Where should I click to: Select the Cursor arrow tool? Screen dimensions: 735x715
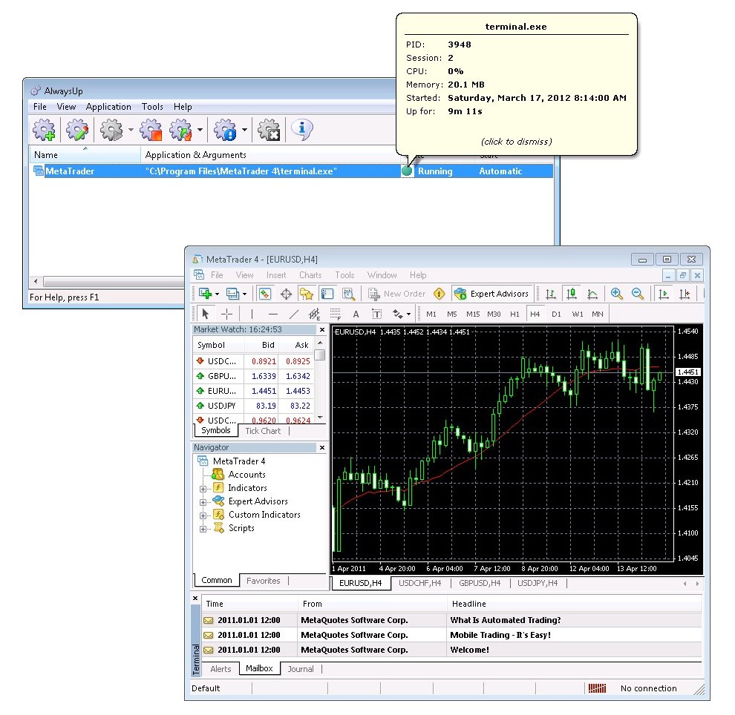(x=206, y=314)
